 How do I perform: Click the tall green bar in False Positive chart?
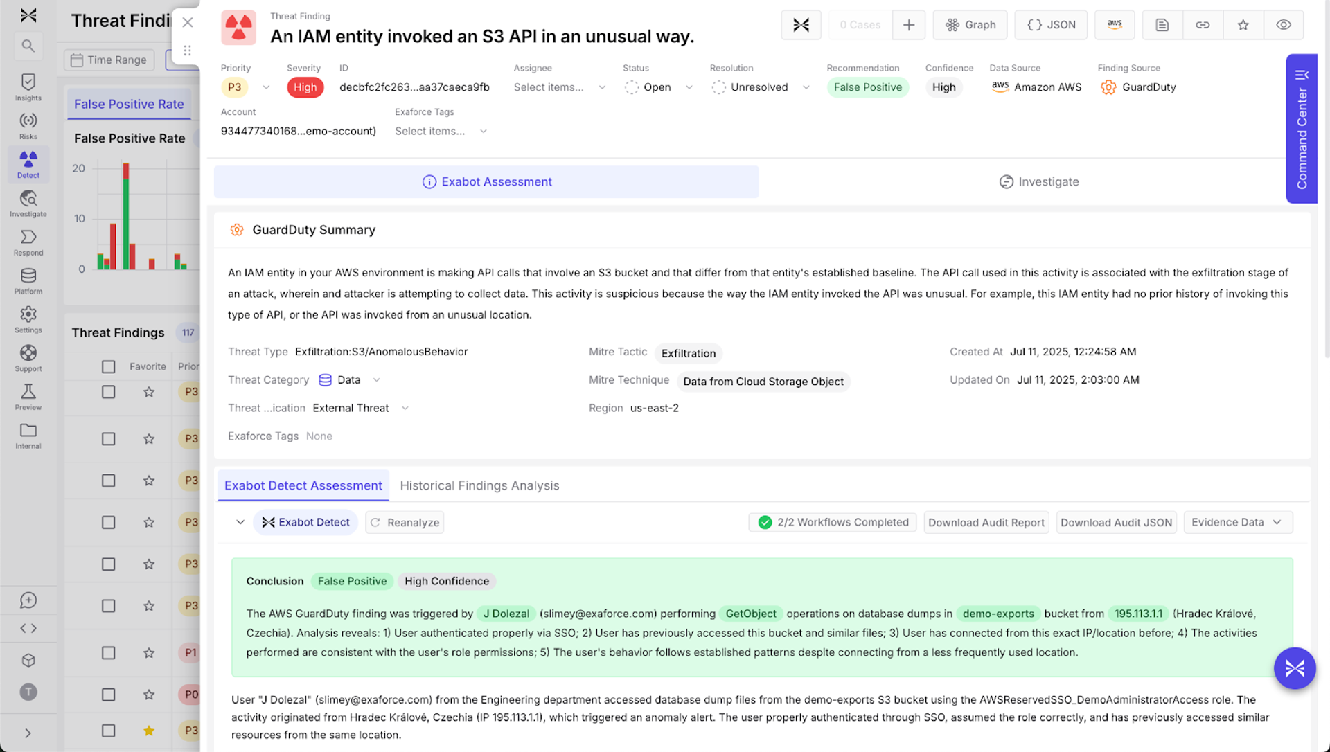tap(126, 224)
